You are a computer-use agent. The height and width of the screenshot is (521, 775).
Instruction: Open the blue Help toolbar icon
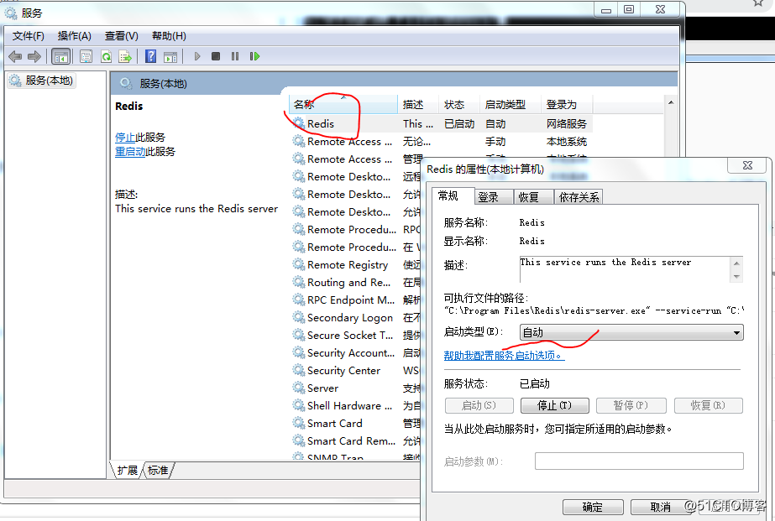(x=151, y=56)
